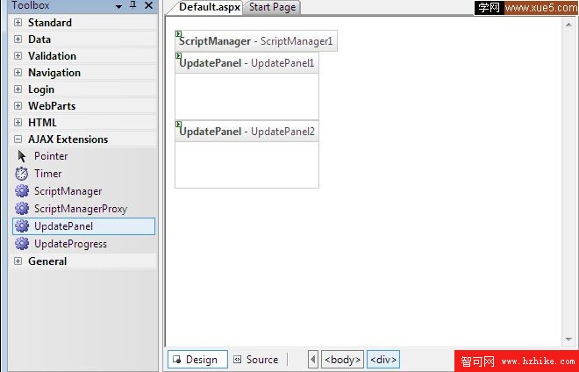The image size is (579, 372).
Task: Expand the Login toolbox section
Action: coord(18,89)
